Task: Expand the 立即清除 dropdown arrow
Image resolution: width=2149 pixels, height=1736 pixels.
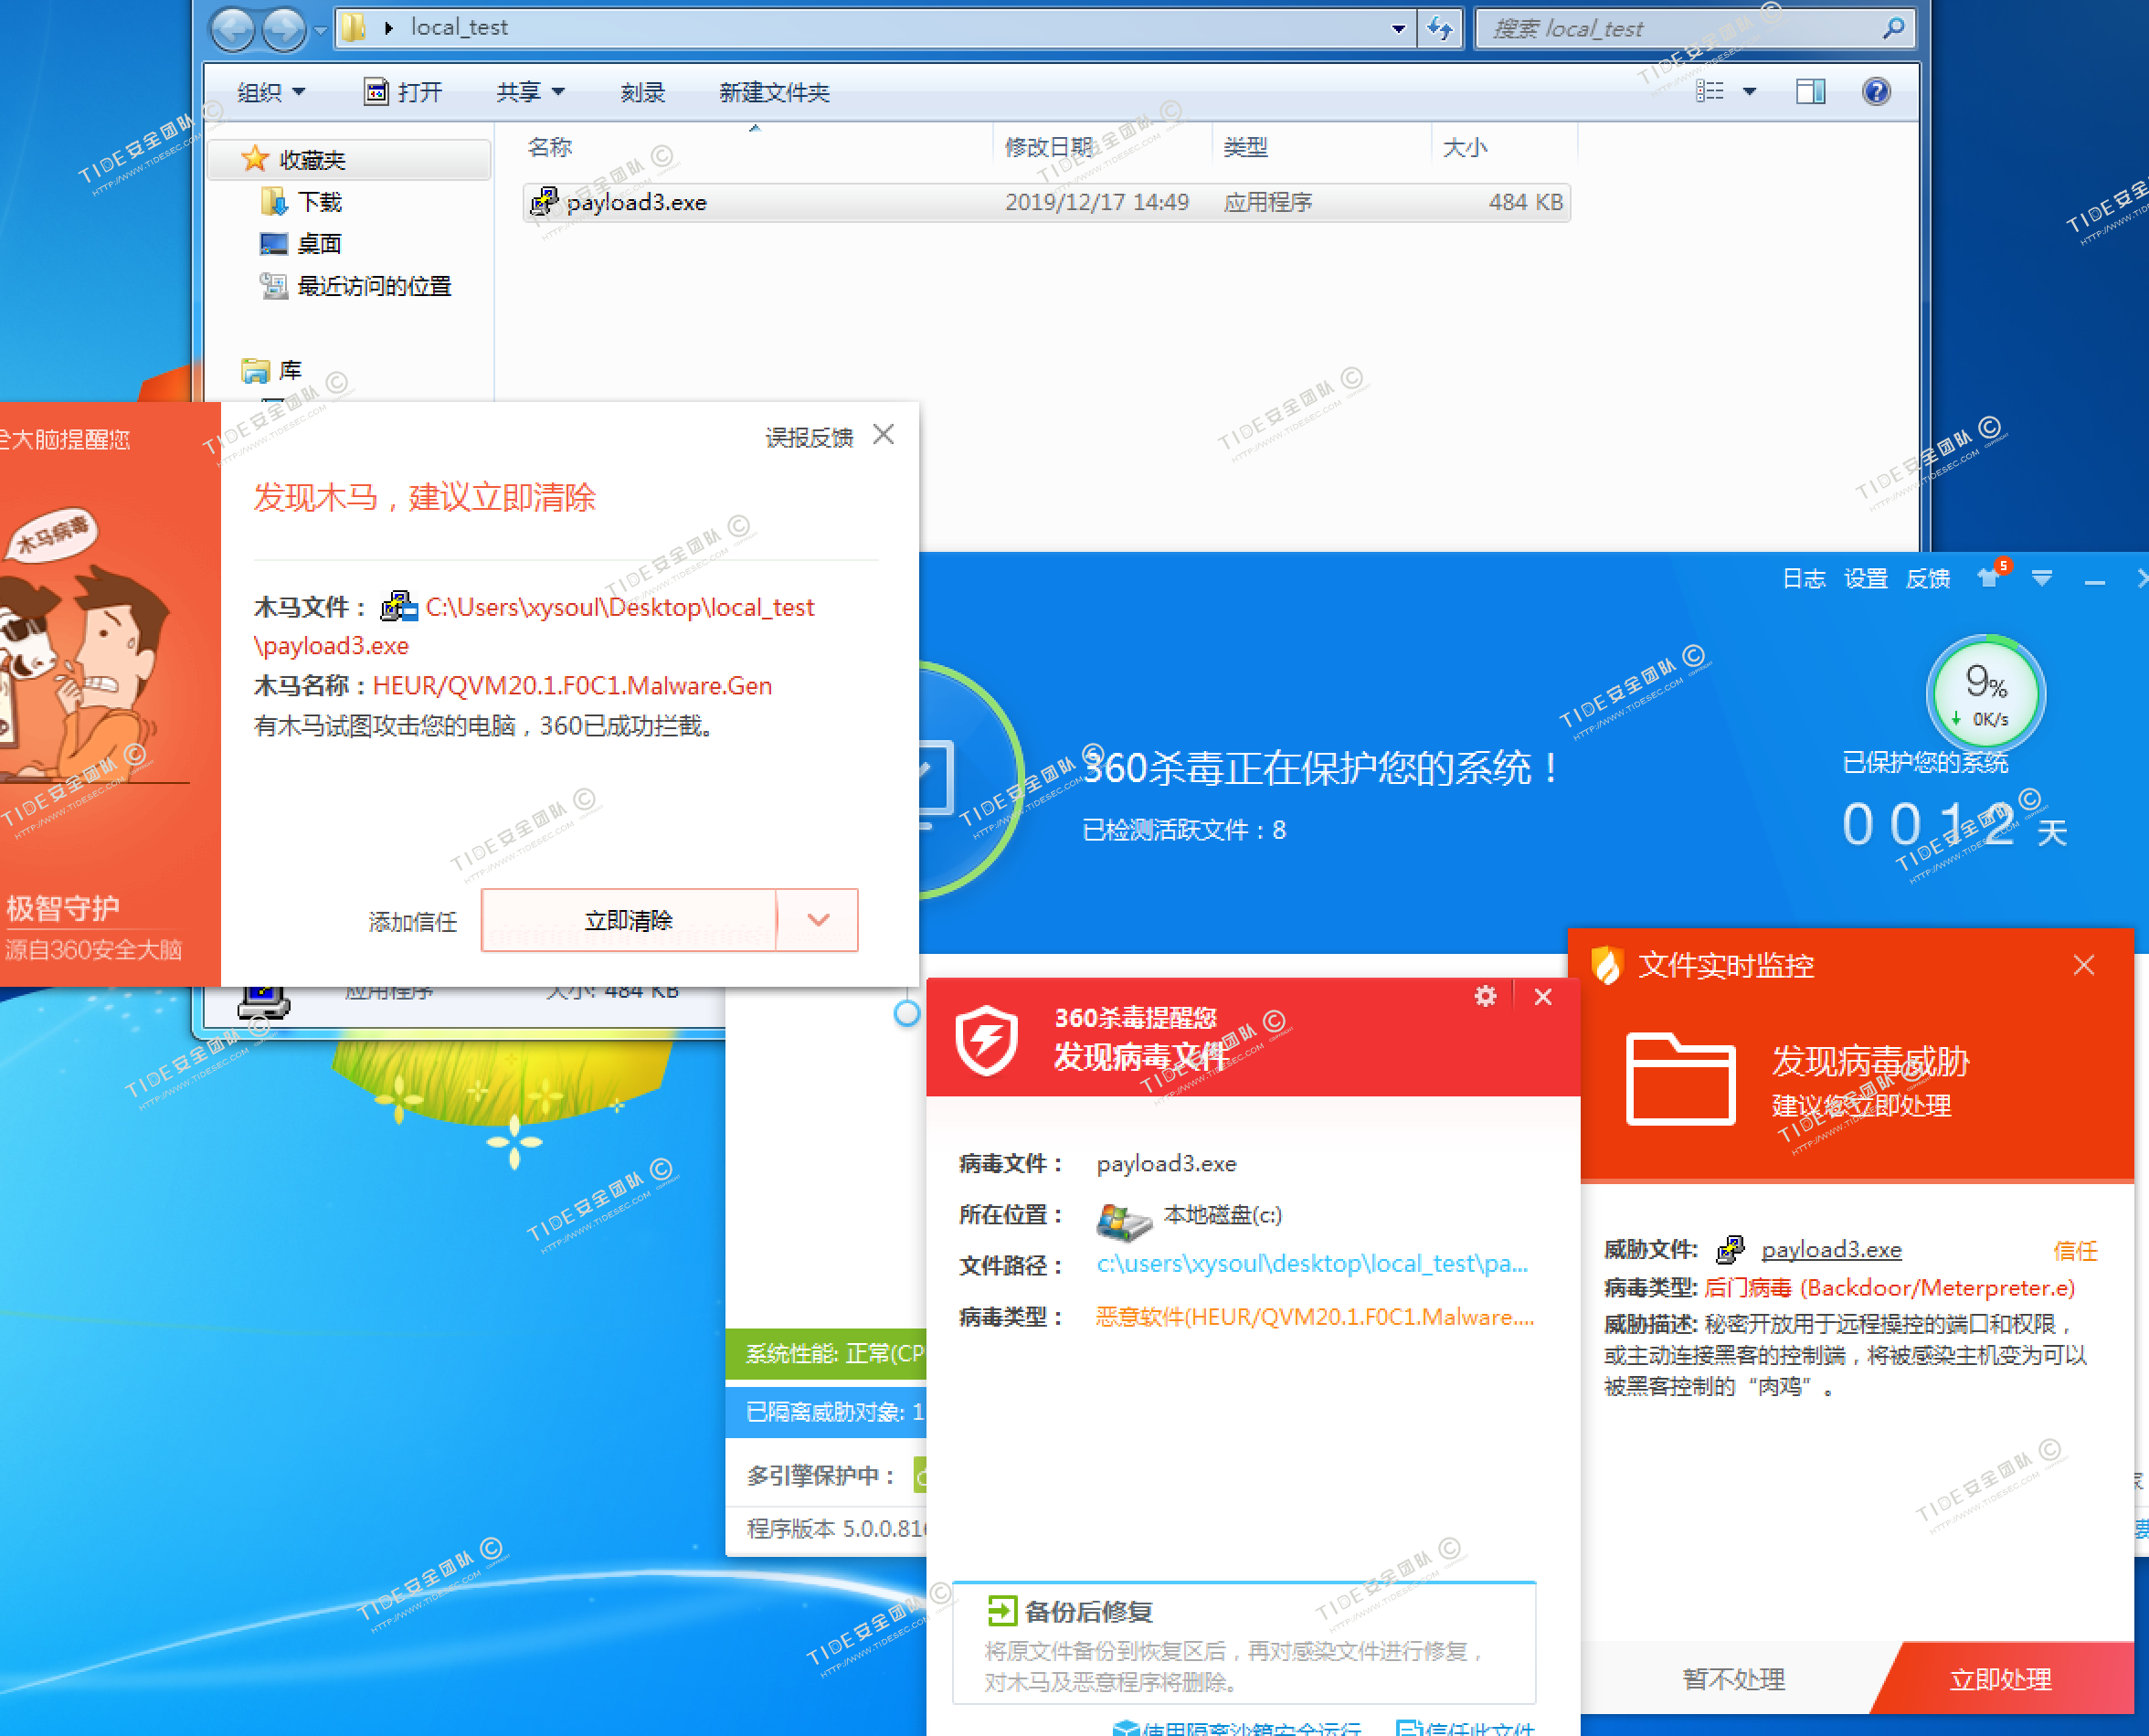Action: (x=818, y=920)
